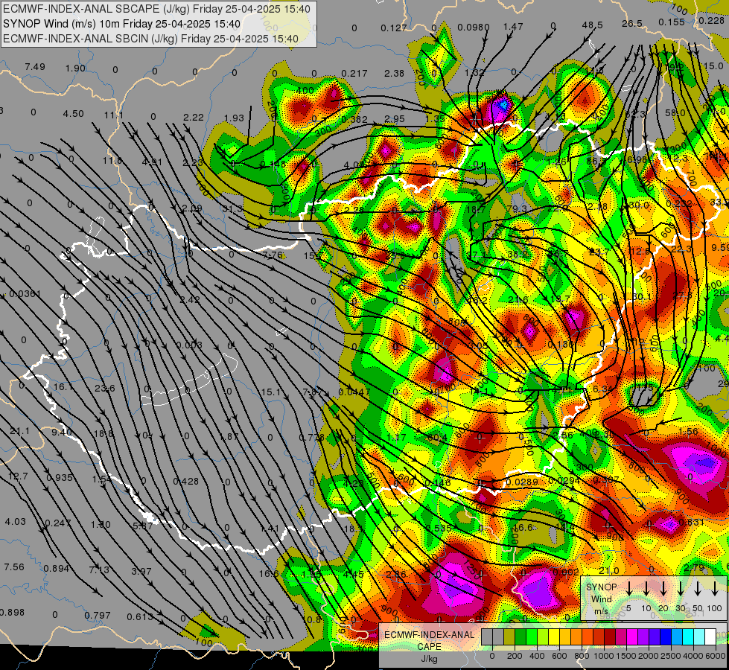Image resolution: width=729 pixels, height=670 pixels.
Task: Click the 48.5 value near the top
Action: [592, 25]
